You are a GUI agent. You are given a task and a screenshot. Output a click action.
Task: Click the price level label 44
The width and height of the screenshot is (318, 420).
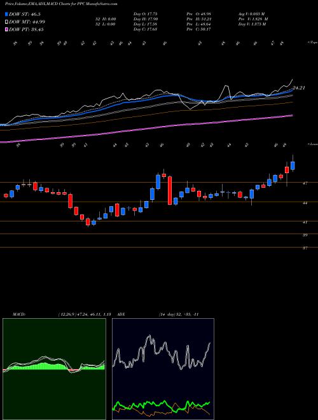(305, 203)
